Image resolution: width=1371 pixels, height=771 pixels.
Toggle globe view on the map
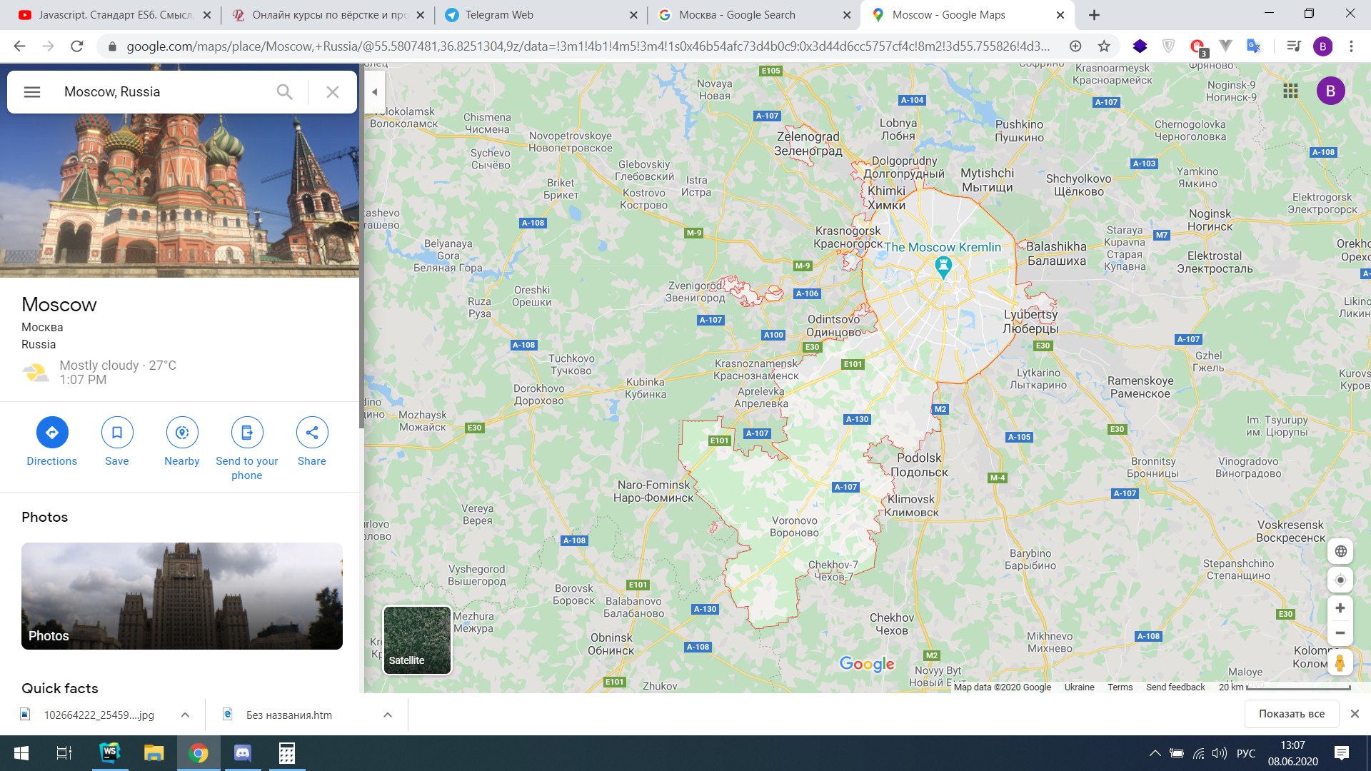tap(1340, 551)
